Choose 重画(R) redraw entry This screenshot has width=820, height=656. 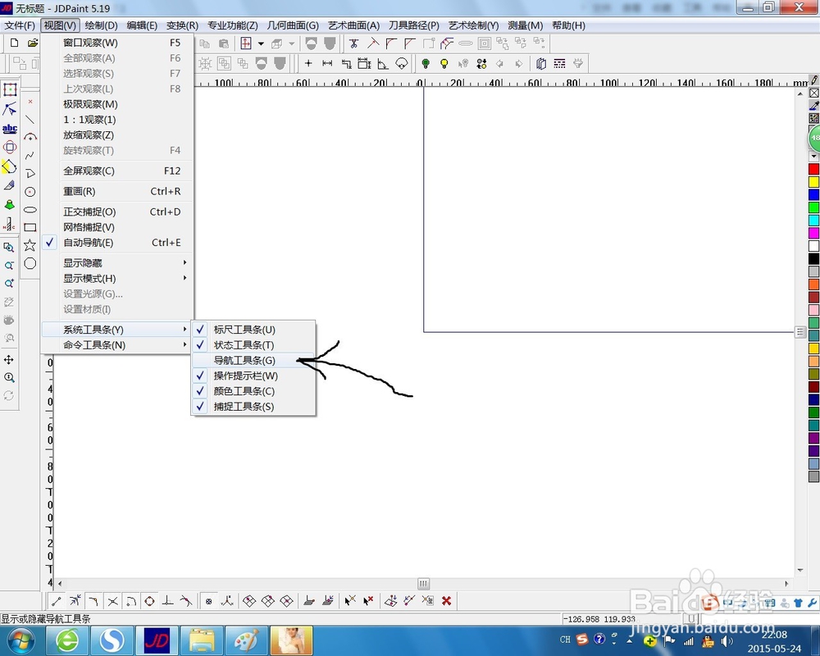[x=117, y=191]
